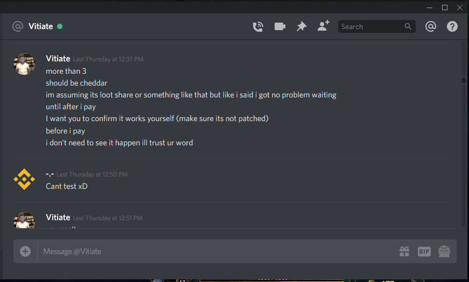Open the emoji picker
The width and height of the screenshot is (469, 282).
444,251
